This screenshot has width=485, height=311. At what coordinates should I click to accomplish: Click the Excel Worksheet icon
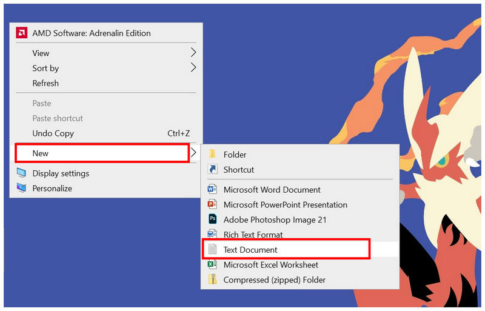click(x=212, y=265)
